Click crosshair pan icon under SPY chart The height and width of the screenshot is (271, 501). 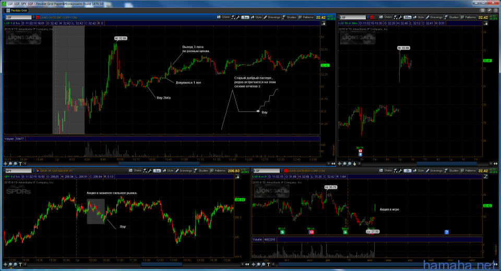click(x=5, y=264)
